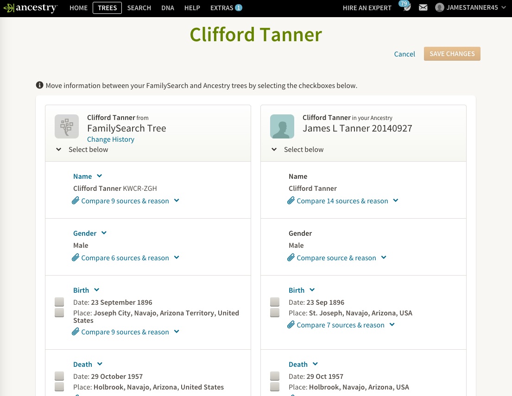
Task: Open the notifications leaf icon with 79 badge
Action: point(405,6)
